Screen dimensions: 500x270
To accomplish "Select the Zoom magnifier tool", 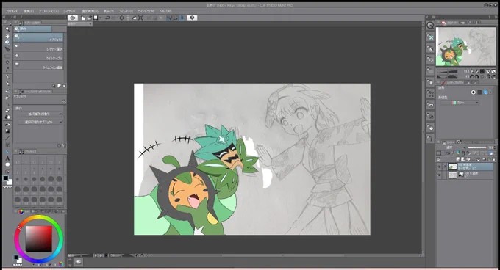I will click(7, 29).
